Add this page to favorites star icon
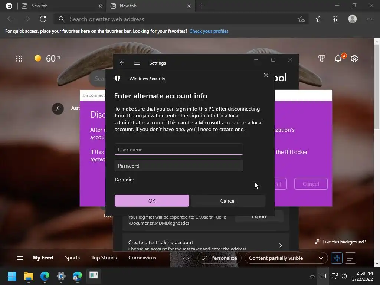 (x=301, y=19)
